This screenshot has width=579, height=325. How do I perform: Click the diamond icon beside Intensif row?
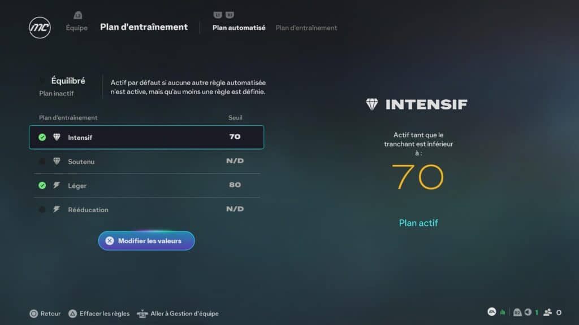[x=57, y=137]
